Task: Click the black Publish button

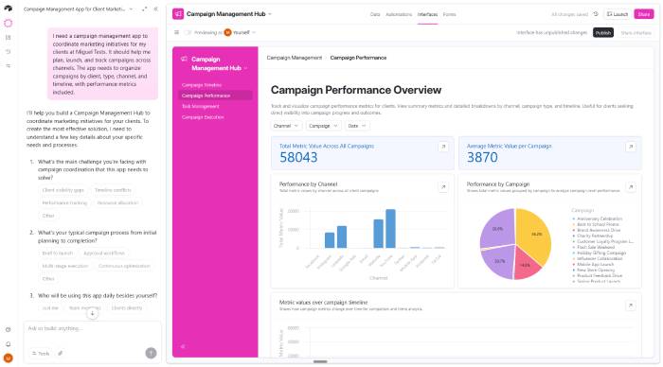Action: click(603, 33)
